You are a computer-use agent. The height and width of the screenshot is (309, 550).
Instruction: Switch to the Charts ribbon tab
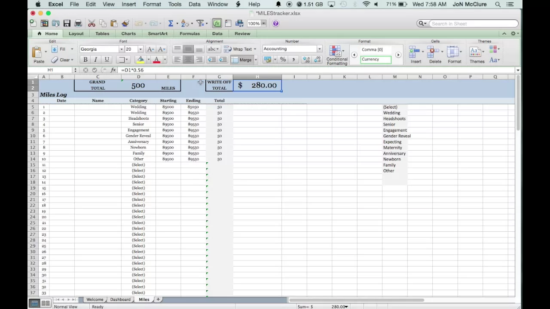pos(128,33)
